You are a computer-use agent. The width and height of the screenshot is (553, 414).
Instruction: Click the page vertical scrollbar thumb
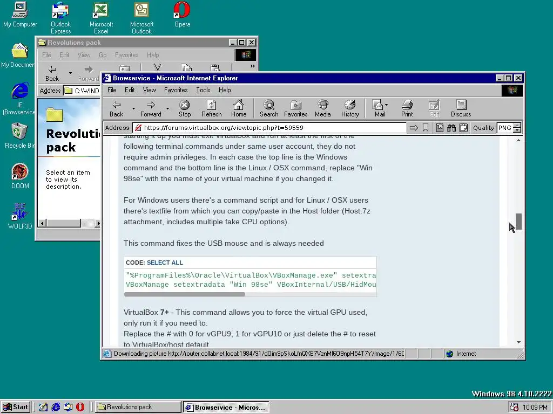point(518,222)
